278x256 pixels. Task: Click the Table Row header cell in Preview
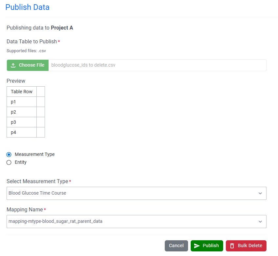pos(22,92)
